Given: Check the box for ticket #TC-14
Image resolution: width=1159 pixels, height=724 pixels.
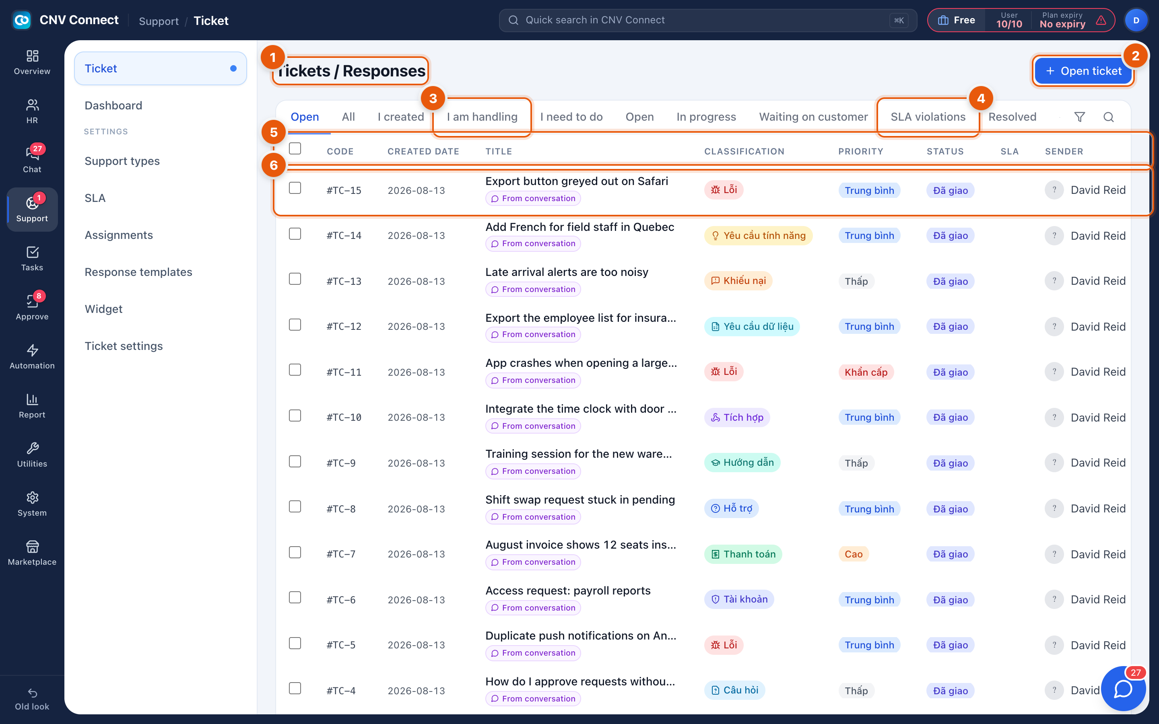Looking at the screenshot, I should click(295, 234).
